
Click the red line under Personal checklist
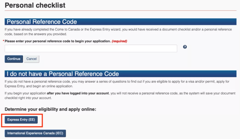120,11
